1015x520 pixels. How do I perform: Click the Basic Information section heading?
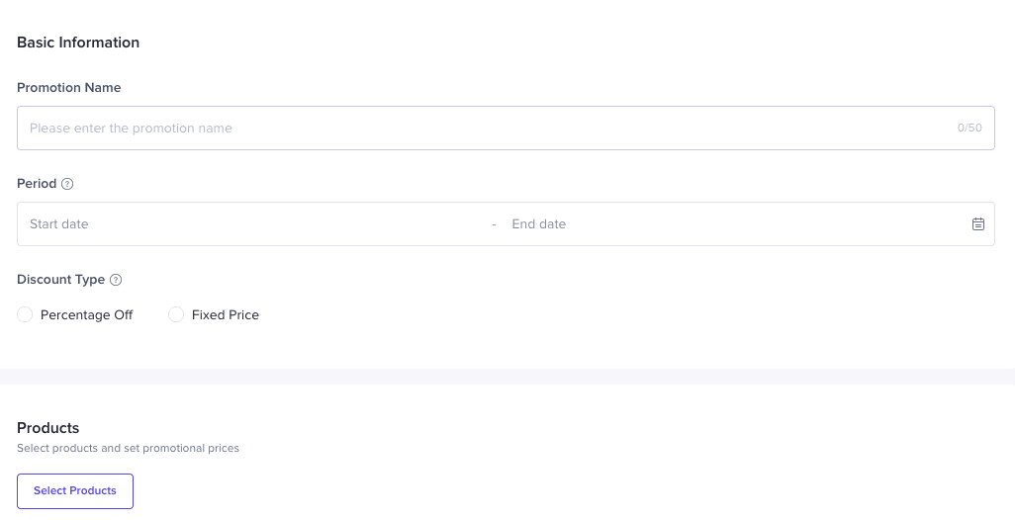click(x=78, y=43)
